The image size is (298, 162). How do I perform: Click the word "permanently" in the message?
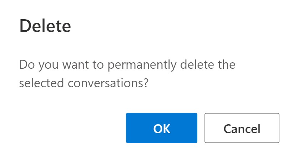(x=142, y=65)
